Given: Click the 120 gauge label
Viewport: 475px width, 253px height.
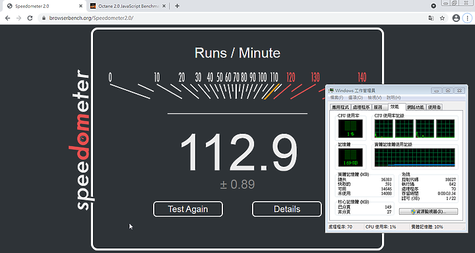Looking at the screenshot, I should 291,78.
